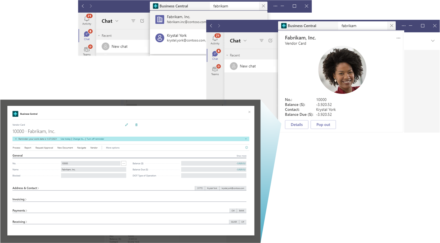The height and width of the screenshot is (243, 440).
Task: Close the Business Central Vendor Card dialog
Action: coord(249,112)
